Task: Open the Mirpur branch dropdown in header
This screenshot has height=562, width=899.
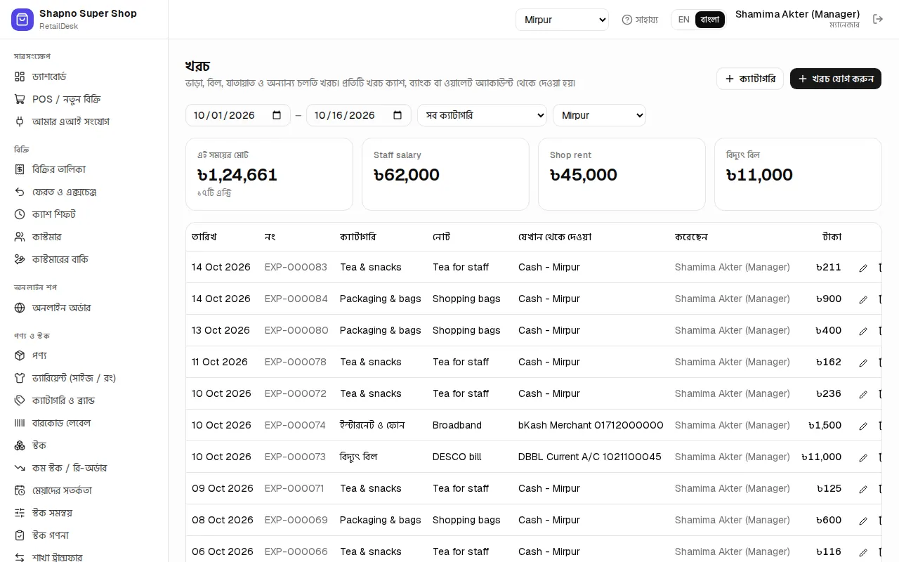Action: pyautogui.click(x=562, y=20)
